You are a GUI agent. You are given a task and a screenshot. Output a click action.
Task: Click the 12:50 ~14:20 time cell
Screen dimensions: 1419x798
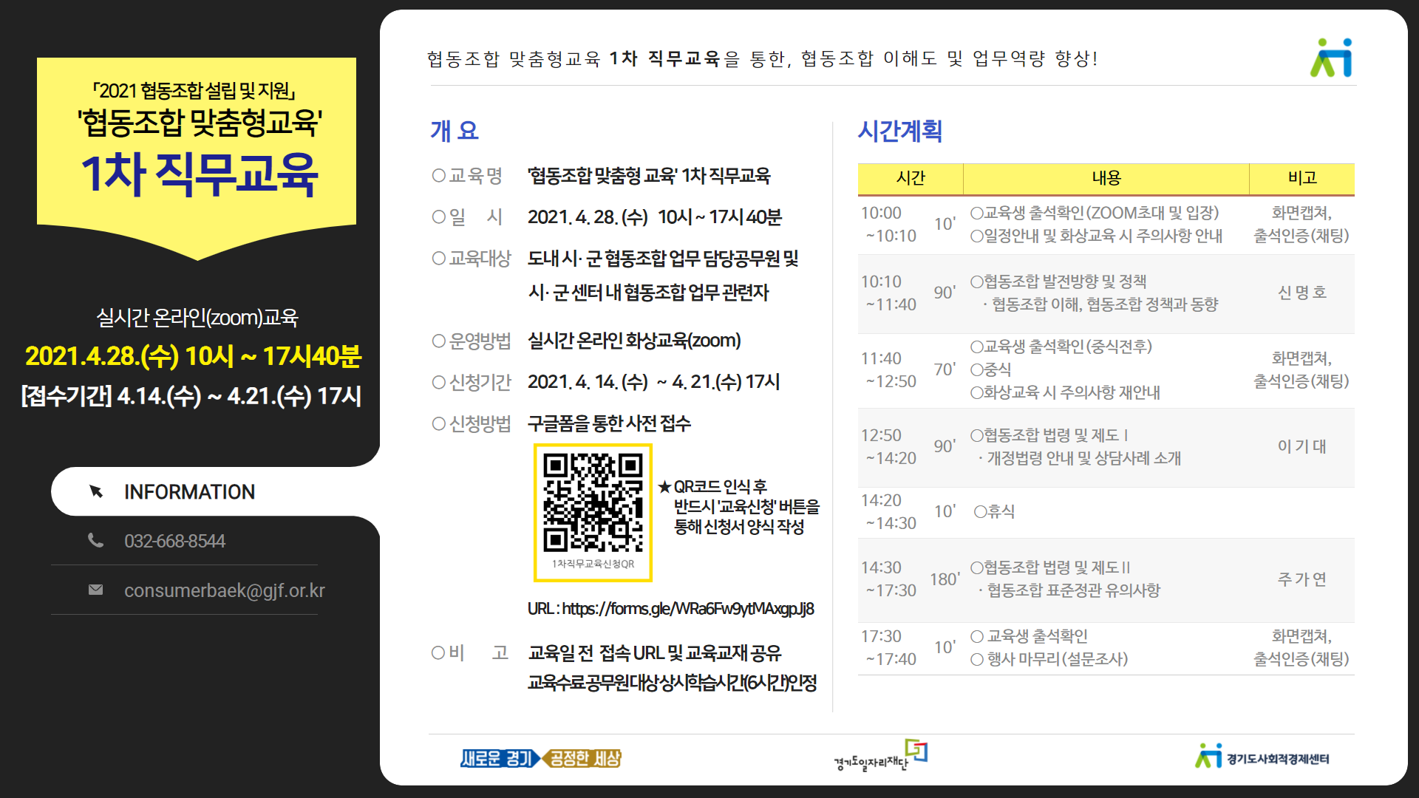click(890, 446)
